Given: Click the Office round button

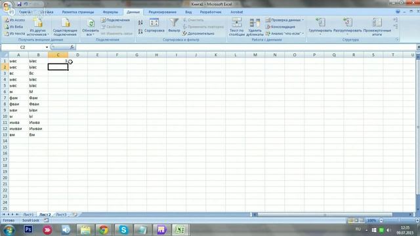Looking at the screenshot, I should coord(7,7).
